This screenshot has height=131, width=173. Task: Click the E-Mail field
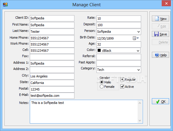52,96
